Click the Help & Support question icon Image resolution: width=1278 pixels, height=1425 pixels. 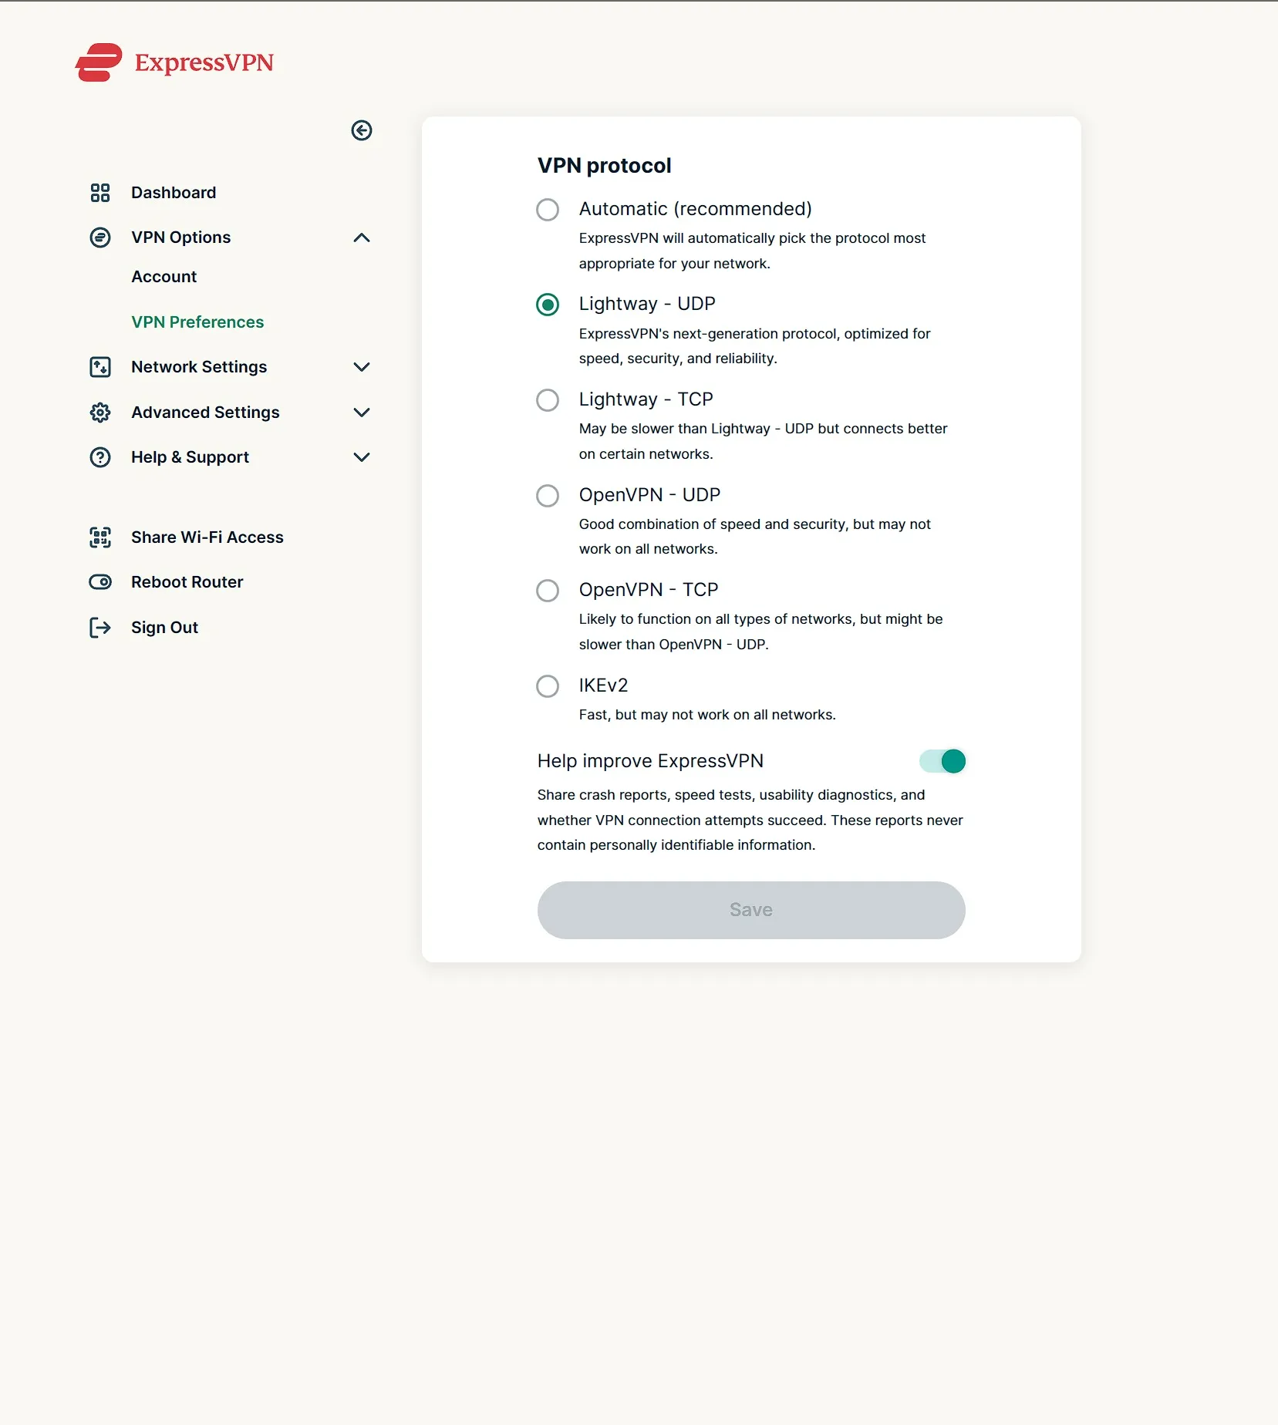pyautogui.click(x=100, y=457)
